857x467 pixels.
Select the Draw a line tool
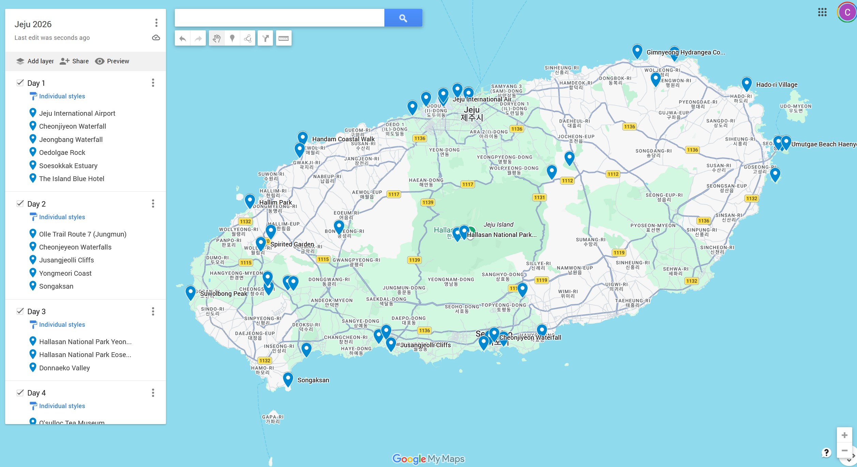pos(248,38)
